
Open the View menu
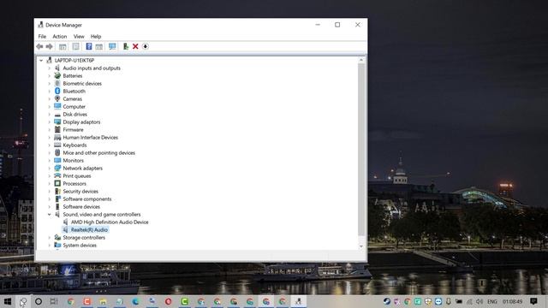pos(79,36)
